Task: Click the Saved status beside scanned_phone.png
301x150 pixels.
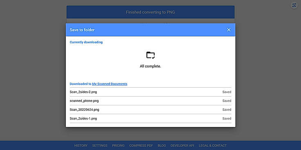Action: point(227,101)
